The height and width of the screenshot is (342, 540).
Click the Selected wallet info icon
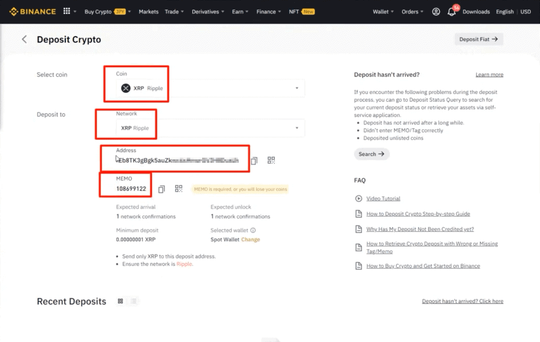pos(253,230)
